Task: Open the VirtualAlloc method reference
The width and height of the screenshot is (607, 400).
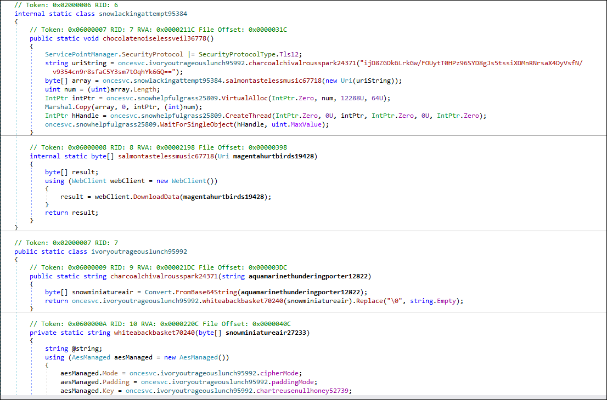Action: point(244,98)
